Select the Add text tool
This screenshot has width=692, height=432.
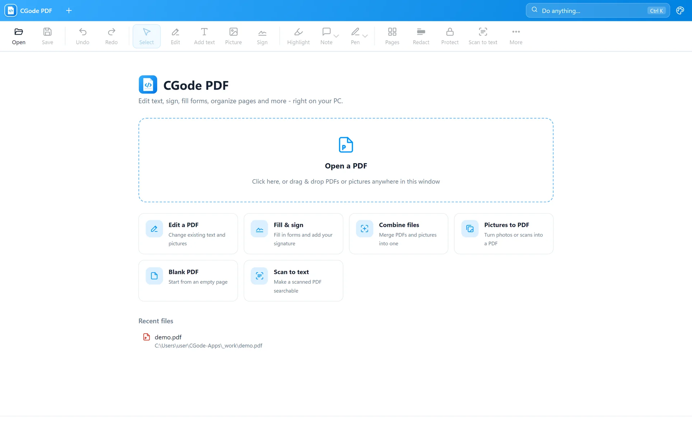click(204, 36)
